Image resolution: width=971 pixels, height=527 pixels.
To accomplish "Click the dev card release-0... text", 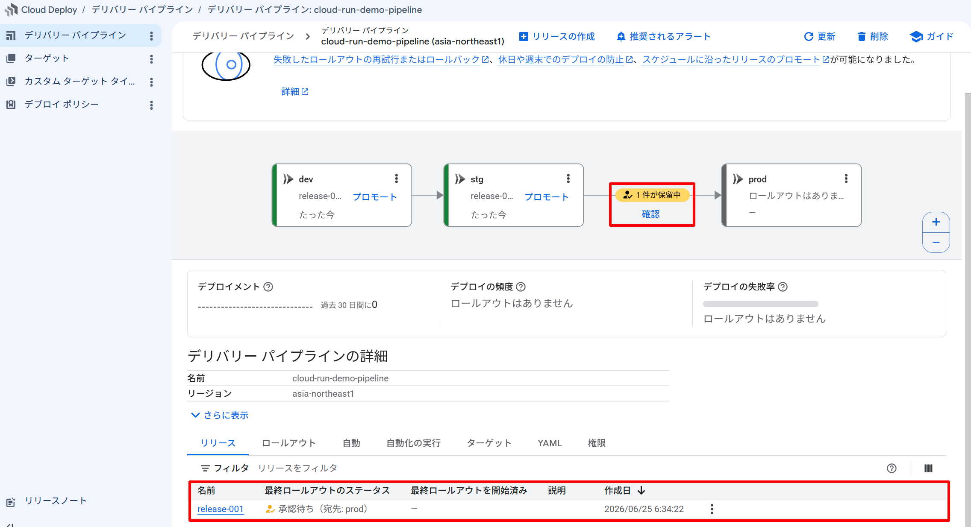I will [320, 196].
